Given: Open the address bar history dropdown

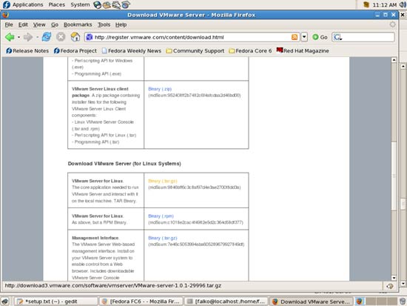Looking at the screenshot, I should pos(304,37).
